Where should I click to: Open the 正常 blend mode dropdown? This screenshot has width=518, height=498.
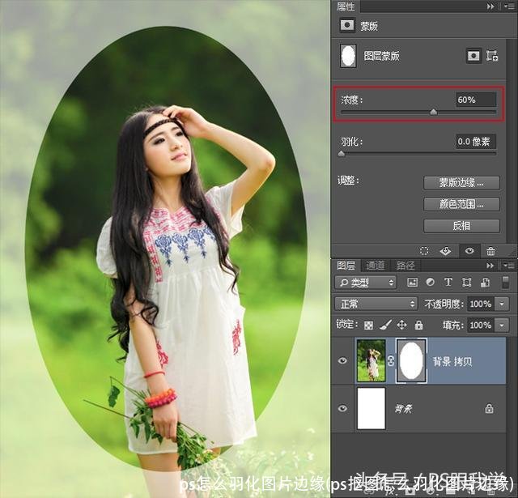click(x=376, y=304)
